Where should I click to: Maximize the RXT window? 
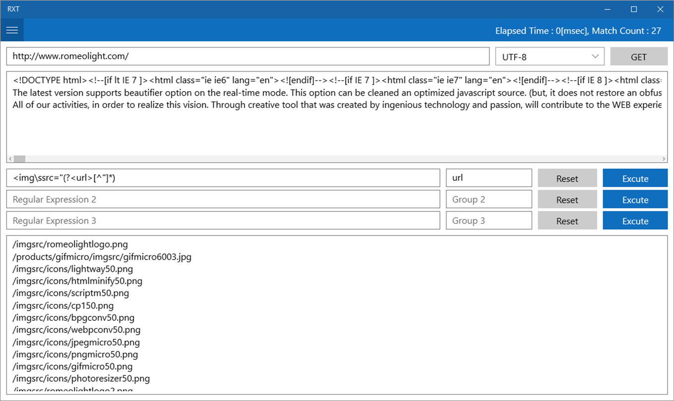pos(634,9)
